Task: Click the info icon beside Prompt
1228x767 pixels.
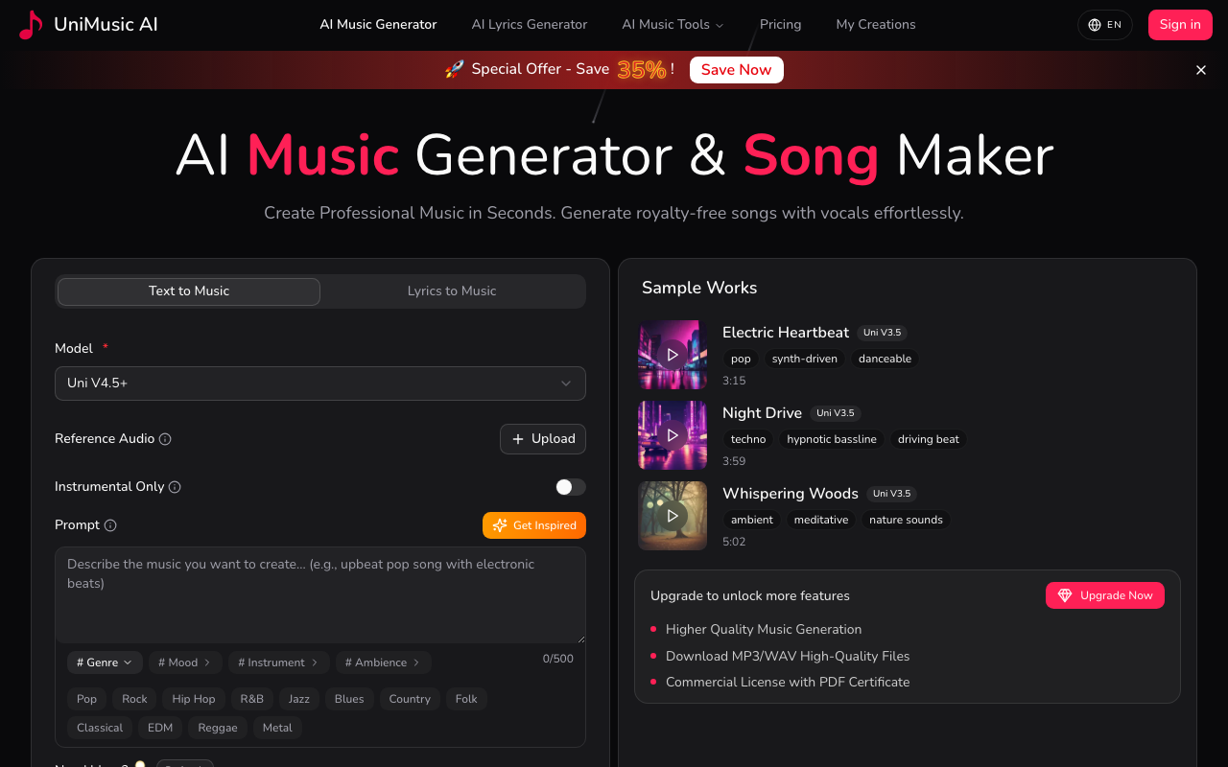Action: click(110, 525)
